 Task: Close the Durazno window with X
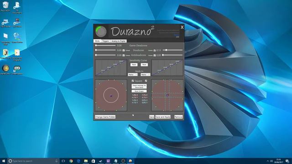pyautogui.click(x=182, y=27)
